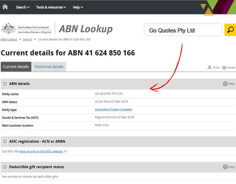Click the 'Entity type:' label
236x184 pixels.
coord(10,110)
